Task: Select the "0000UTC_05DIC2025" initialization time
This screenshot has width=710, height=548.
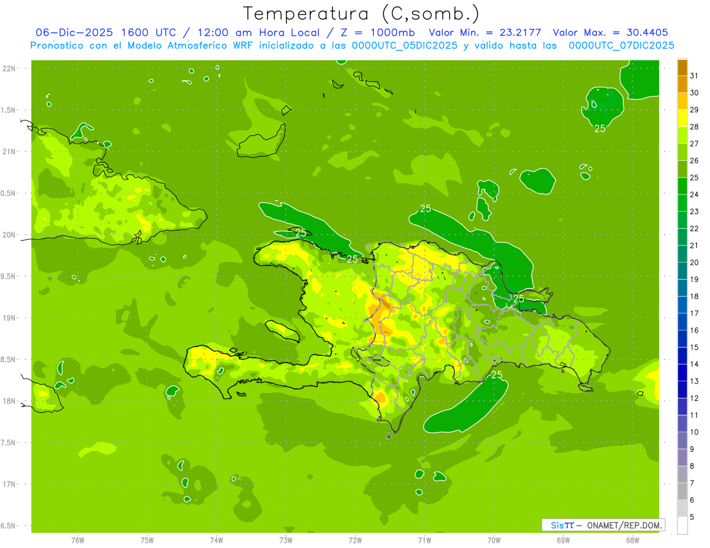Action: coord(405,46)
